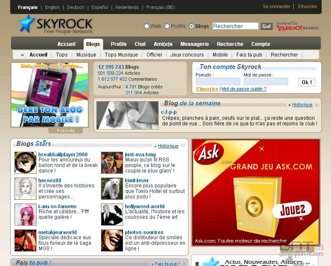Screen dimensions: 331x266
Task: Open Fais ta pub ! section link
Action: [167, 264]
